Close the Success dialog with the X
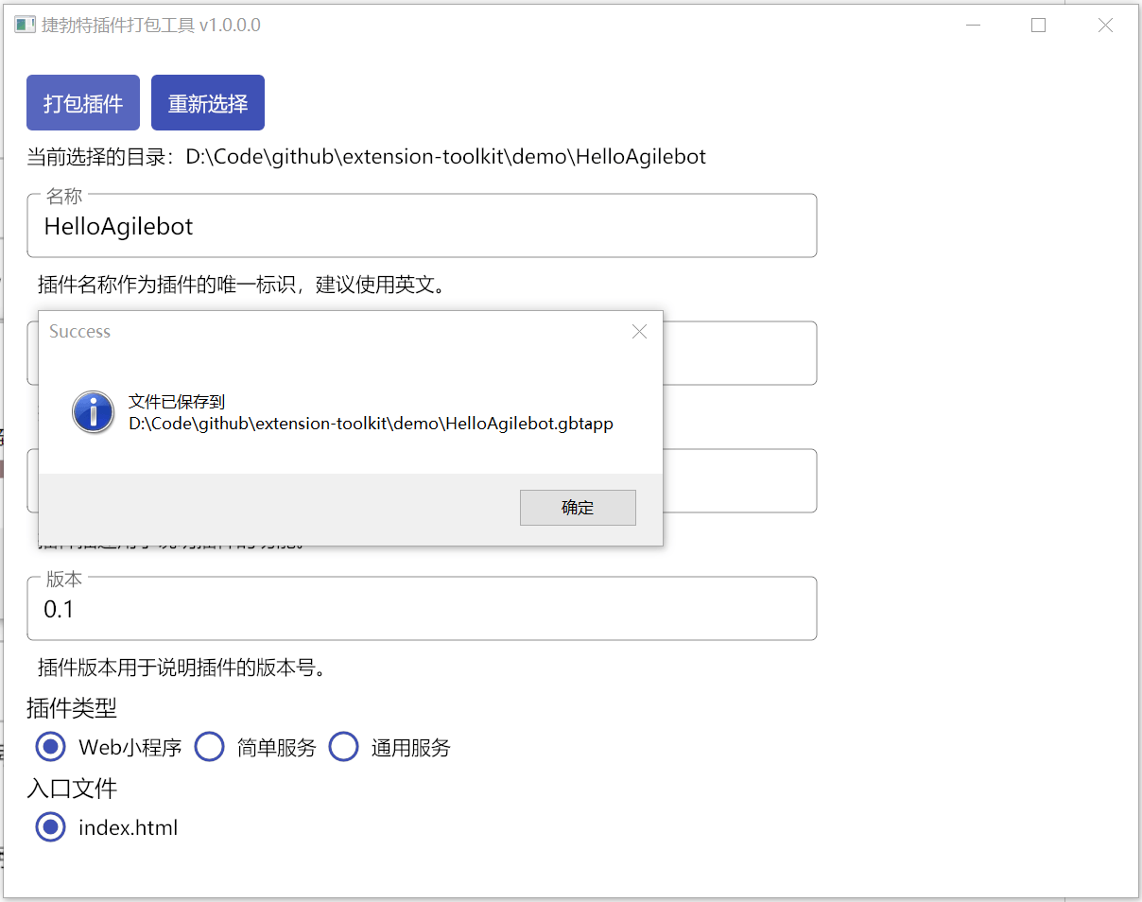Viewport: 1142px width, 902px height. tap(639, 332)
